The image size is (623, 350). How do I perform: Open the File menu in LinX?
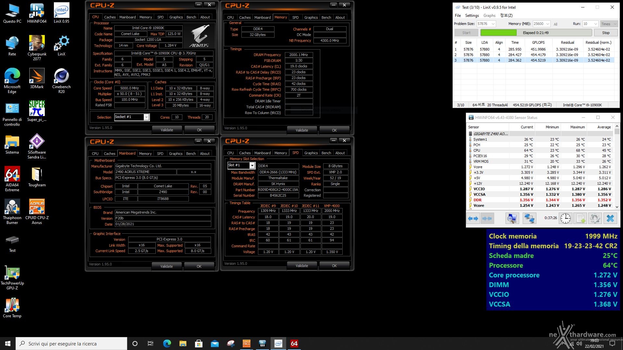pyautogui.click(x=458, y=15)
